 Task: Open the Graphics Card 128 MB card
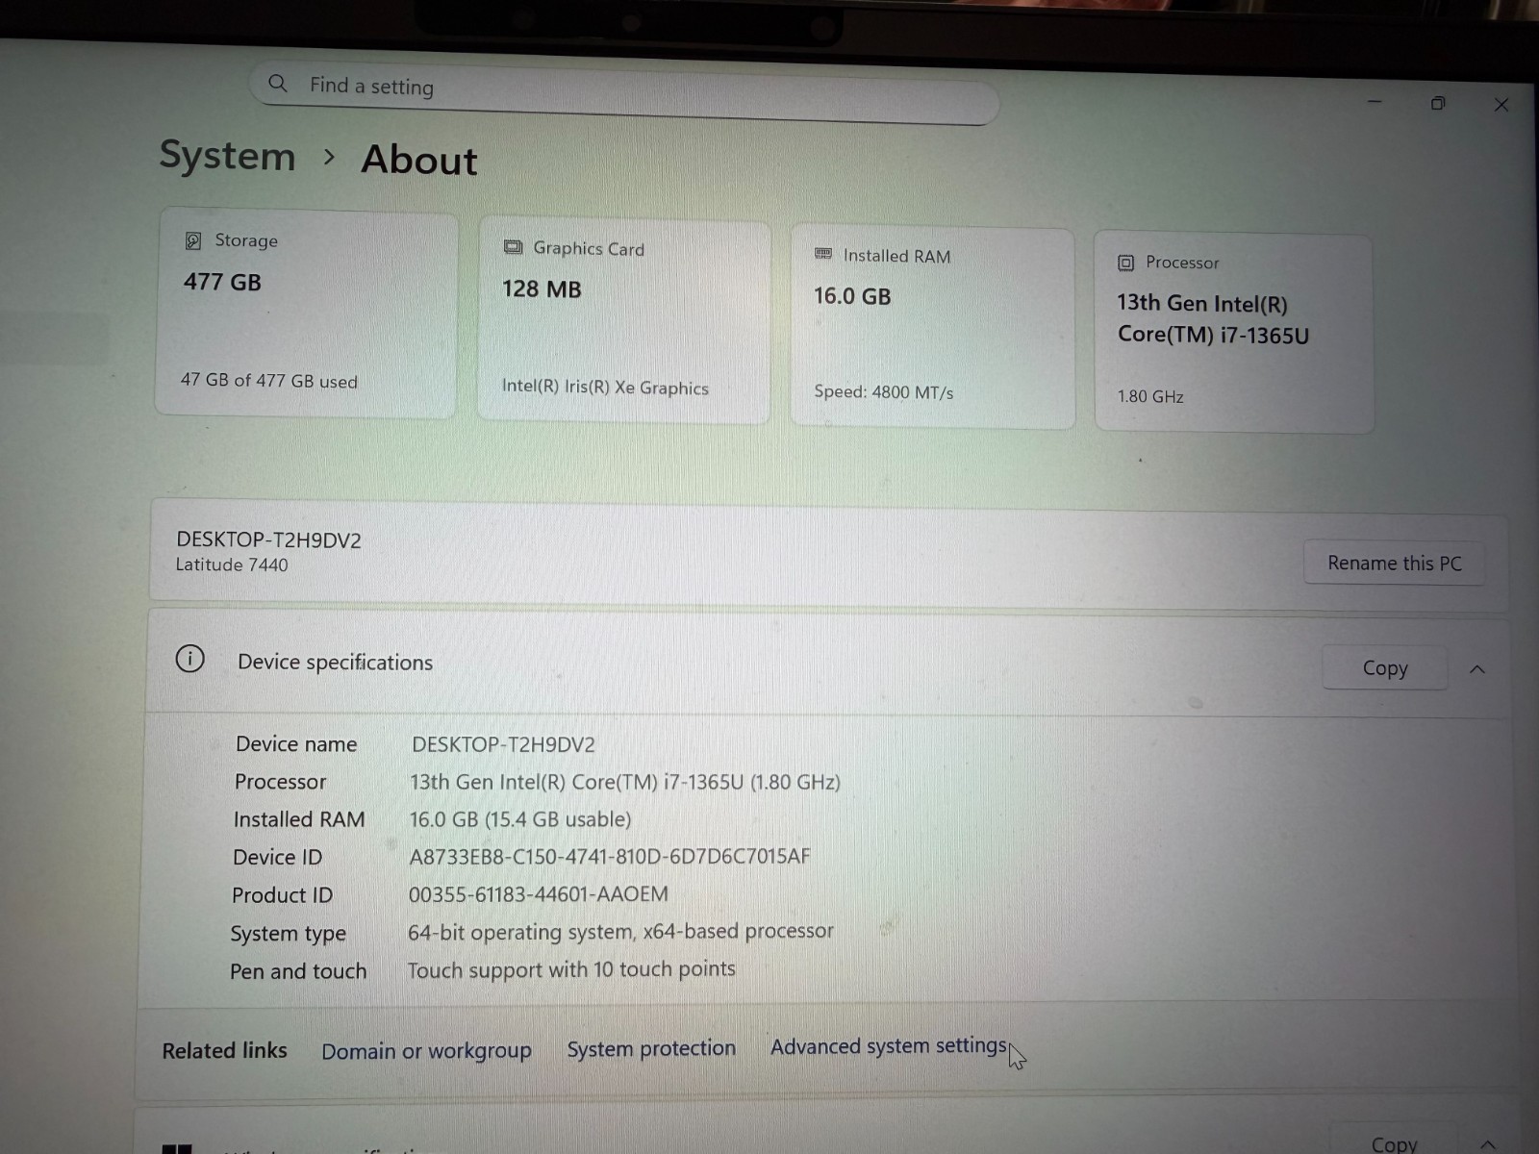click(x=624, y=321)
